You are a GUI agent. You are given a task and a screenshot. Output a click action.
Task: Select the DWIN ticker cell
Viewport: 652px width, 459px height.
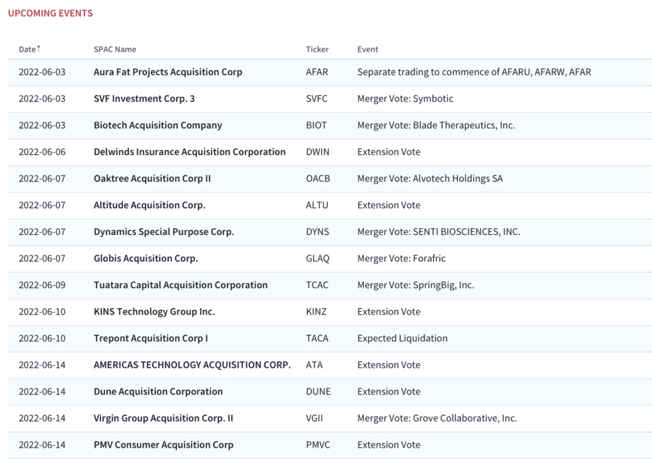(318, 152)
